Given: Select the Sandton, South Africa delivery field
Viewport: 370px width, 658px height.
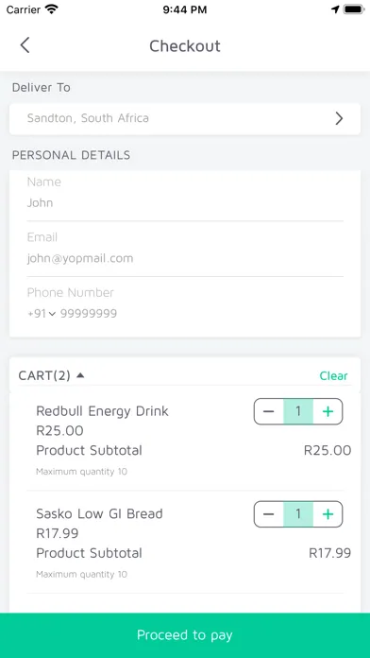Looking at the screenshot, I should [x=185, y=119].
